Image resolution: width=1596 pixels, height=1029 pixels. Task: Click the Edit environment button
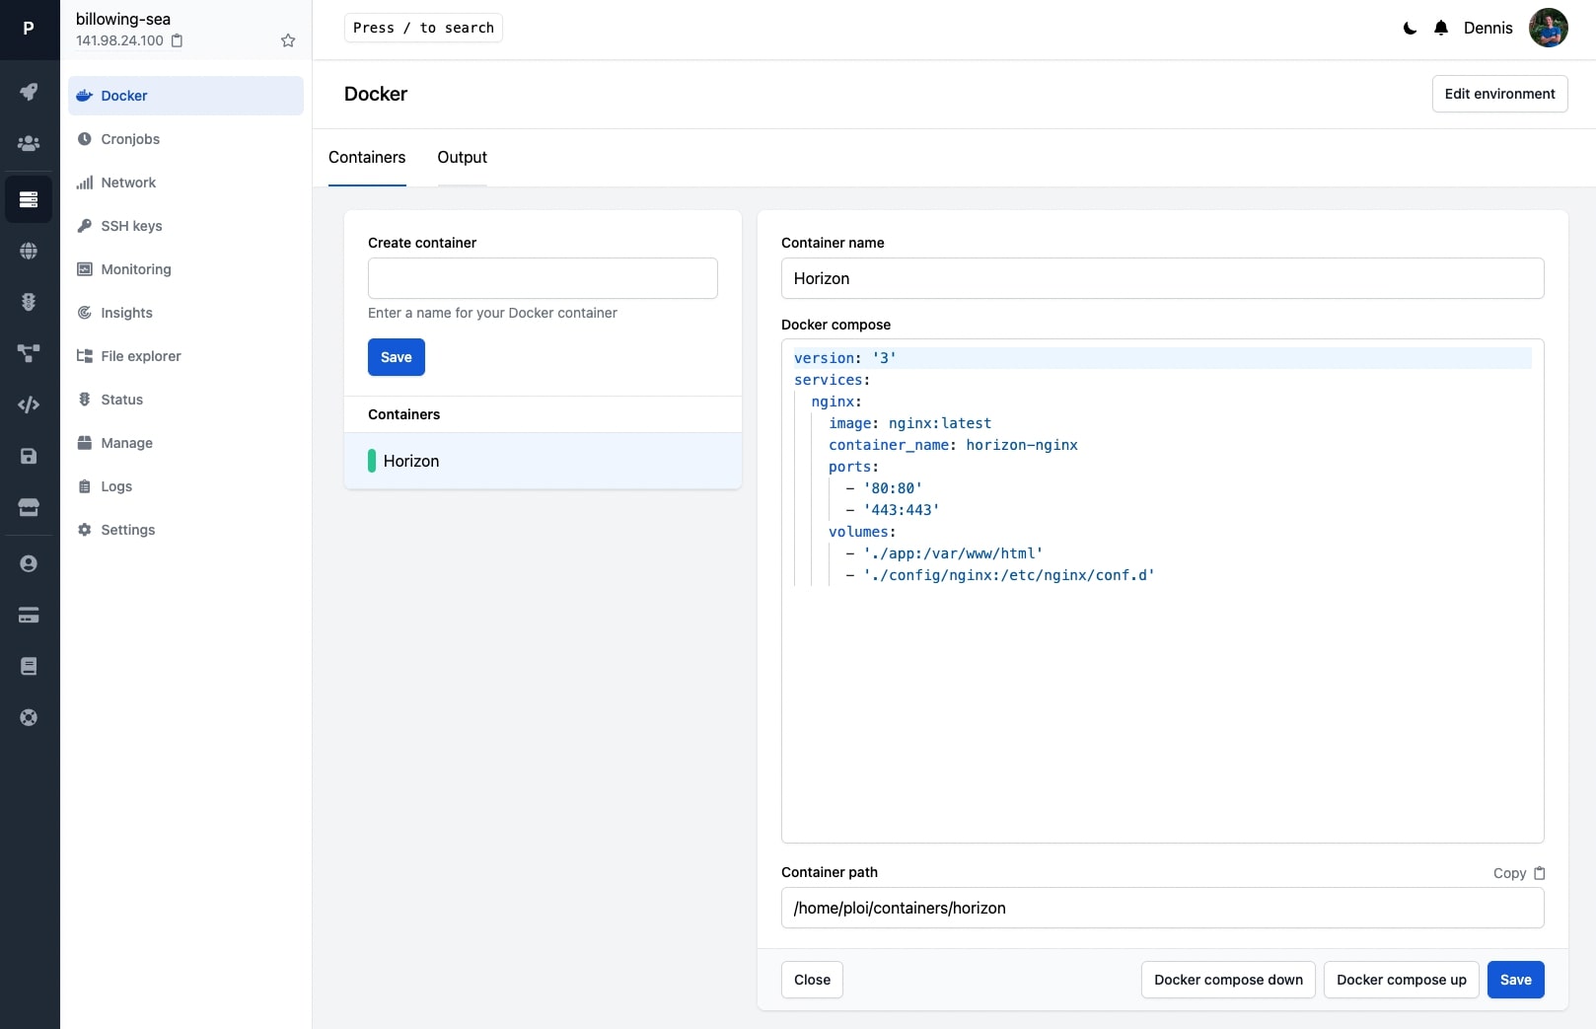[1499, 94]
